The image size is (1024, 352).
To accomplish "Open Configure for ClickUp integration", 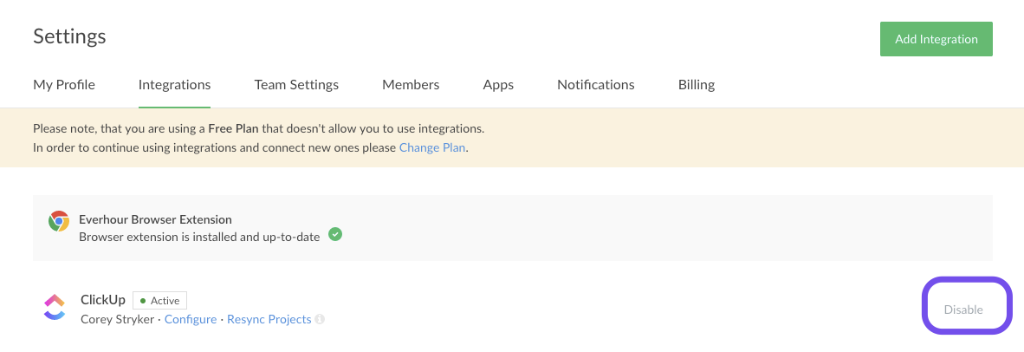I will 191,319.
